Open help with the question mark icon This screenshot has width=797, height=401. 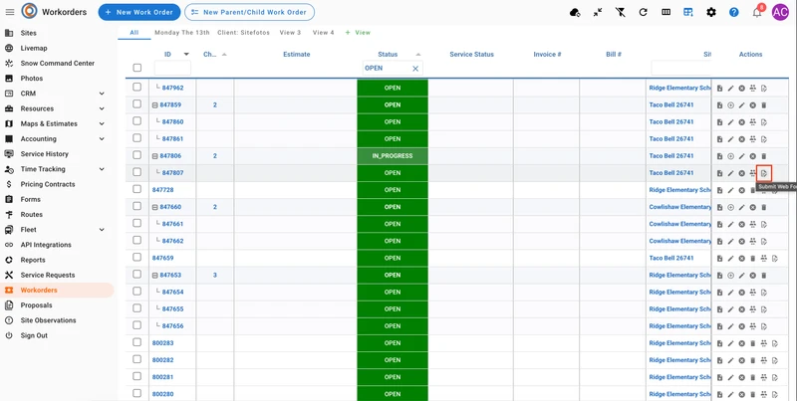pyautogui.click(x=734, y=12)
